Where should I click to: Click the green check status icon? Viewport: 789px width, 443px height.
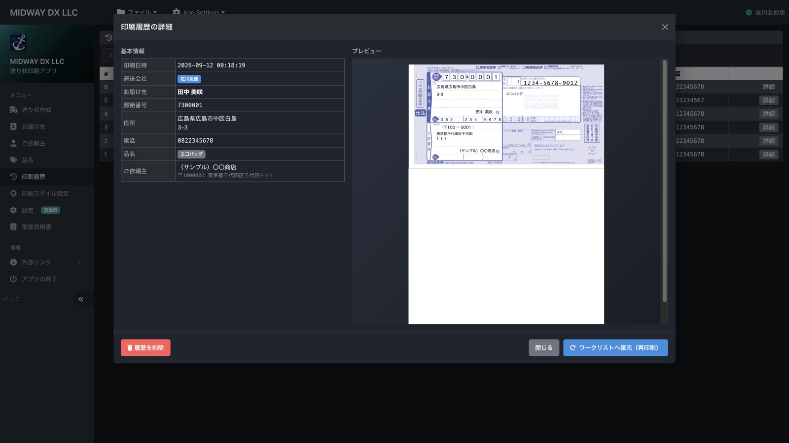[x=749, y=12]
